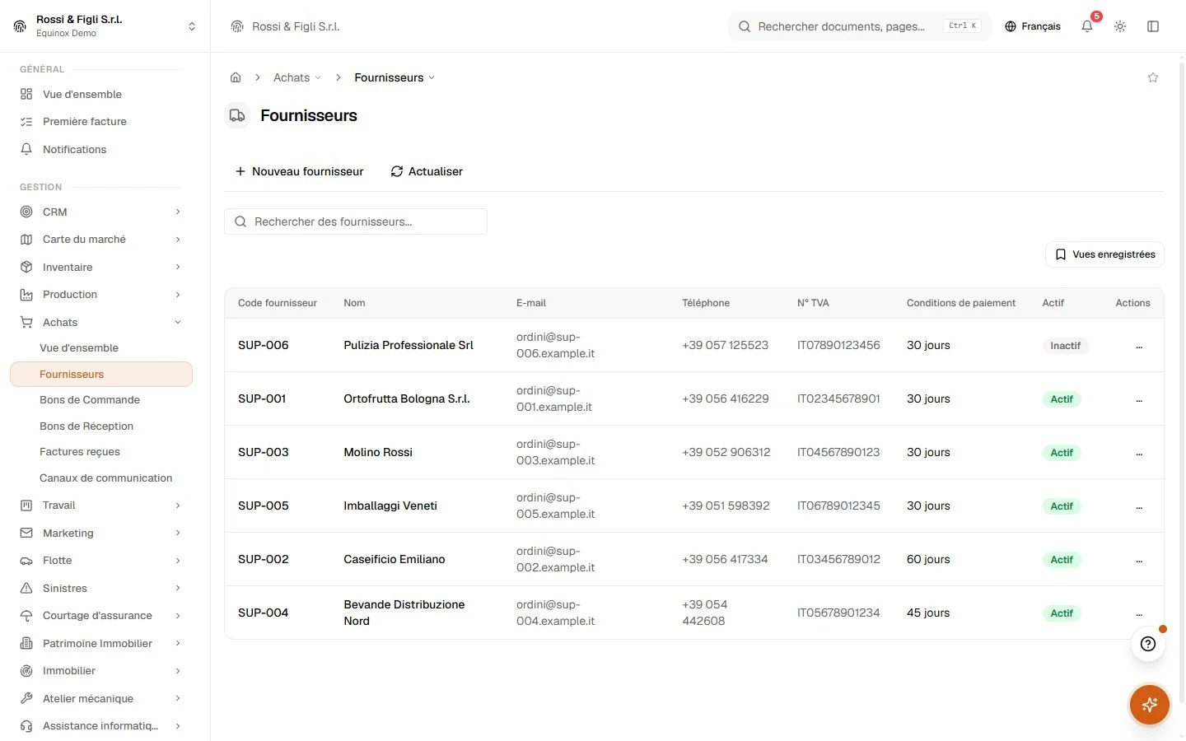The image size is (1186, 741).
Task: Go to Première facture in sidebar
Action: 100,122
